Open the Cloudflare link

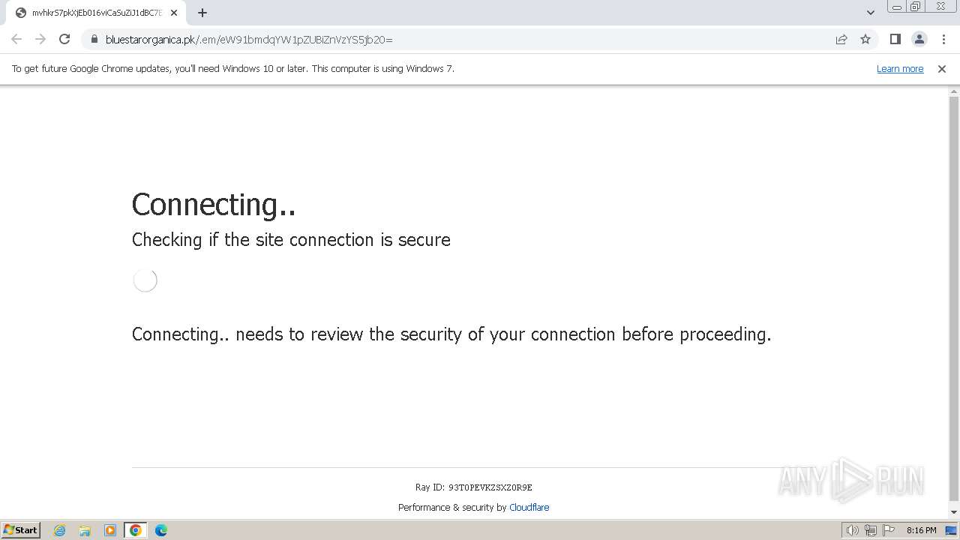(529, 507)
